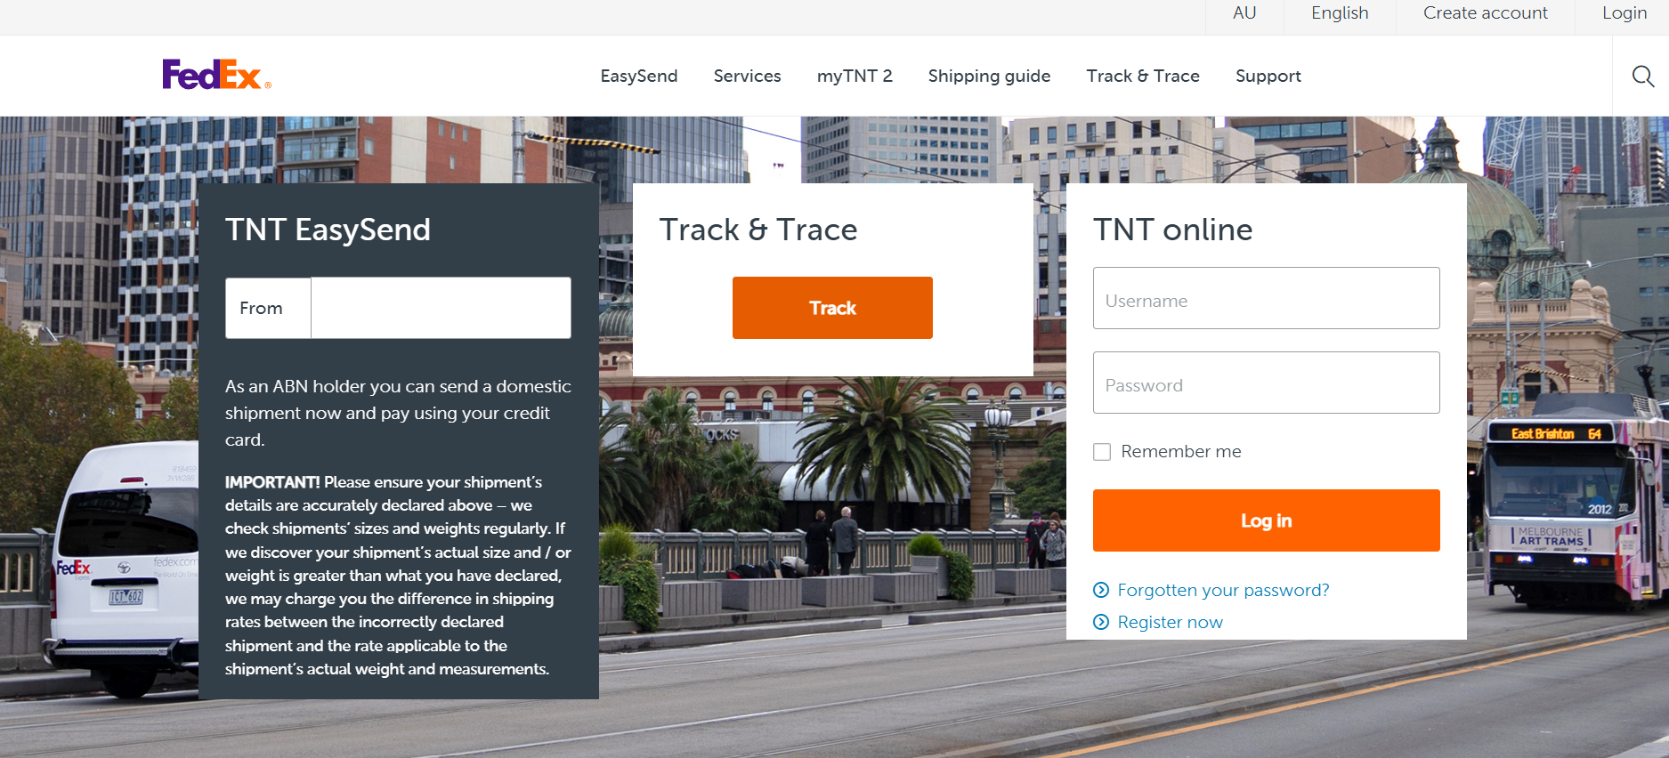Open the myTNT 2 menu
The image size is (1669, 758).
tap(855, 77)
